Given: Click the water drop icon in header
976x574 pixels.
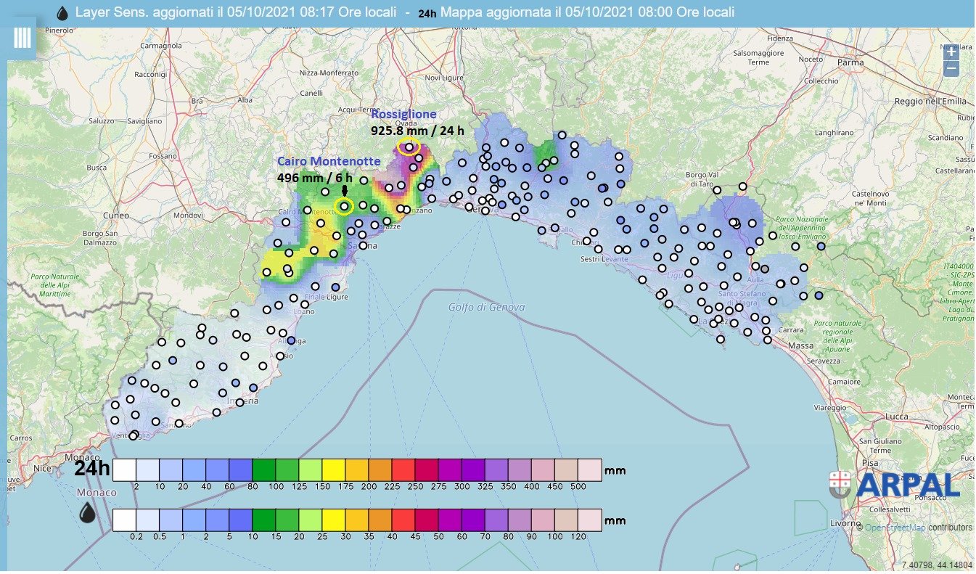Looking at the screenshot, I should click(63, 13).
